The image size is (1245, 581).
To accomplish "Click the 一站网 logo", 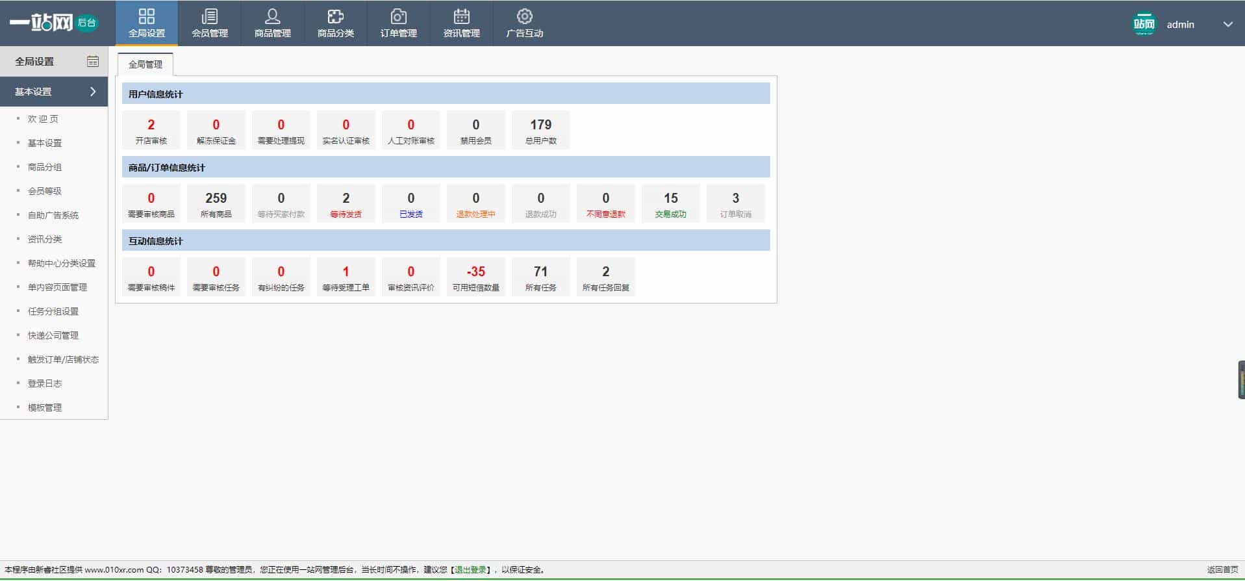I will pyautogui.click(x=53, y=23).
